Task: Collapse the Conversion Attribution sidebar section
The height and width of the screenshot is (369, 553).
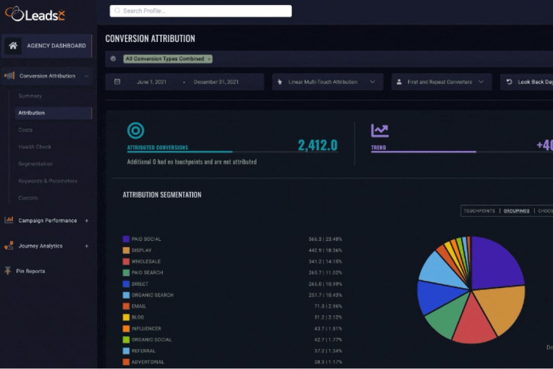Action: point(86,76)
